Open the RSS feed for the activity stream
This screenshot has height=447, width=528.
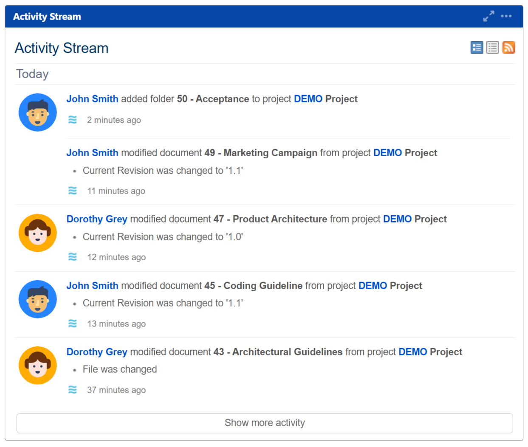click(509, 47)
